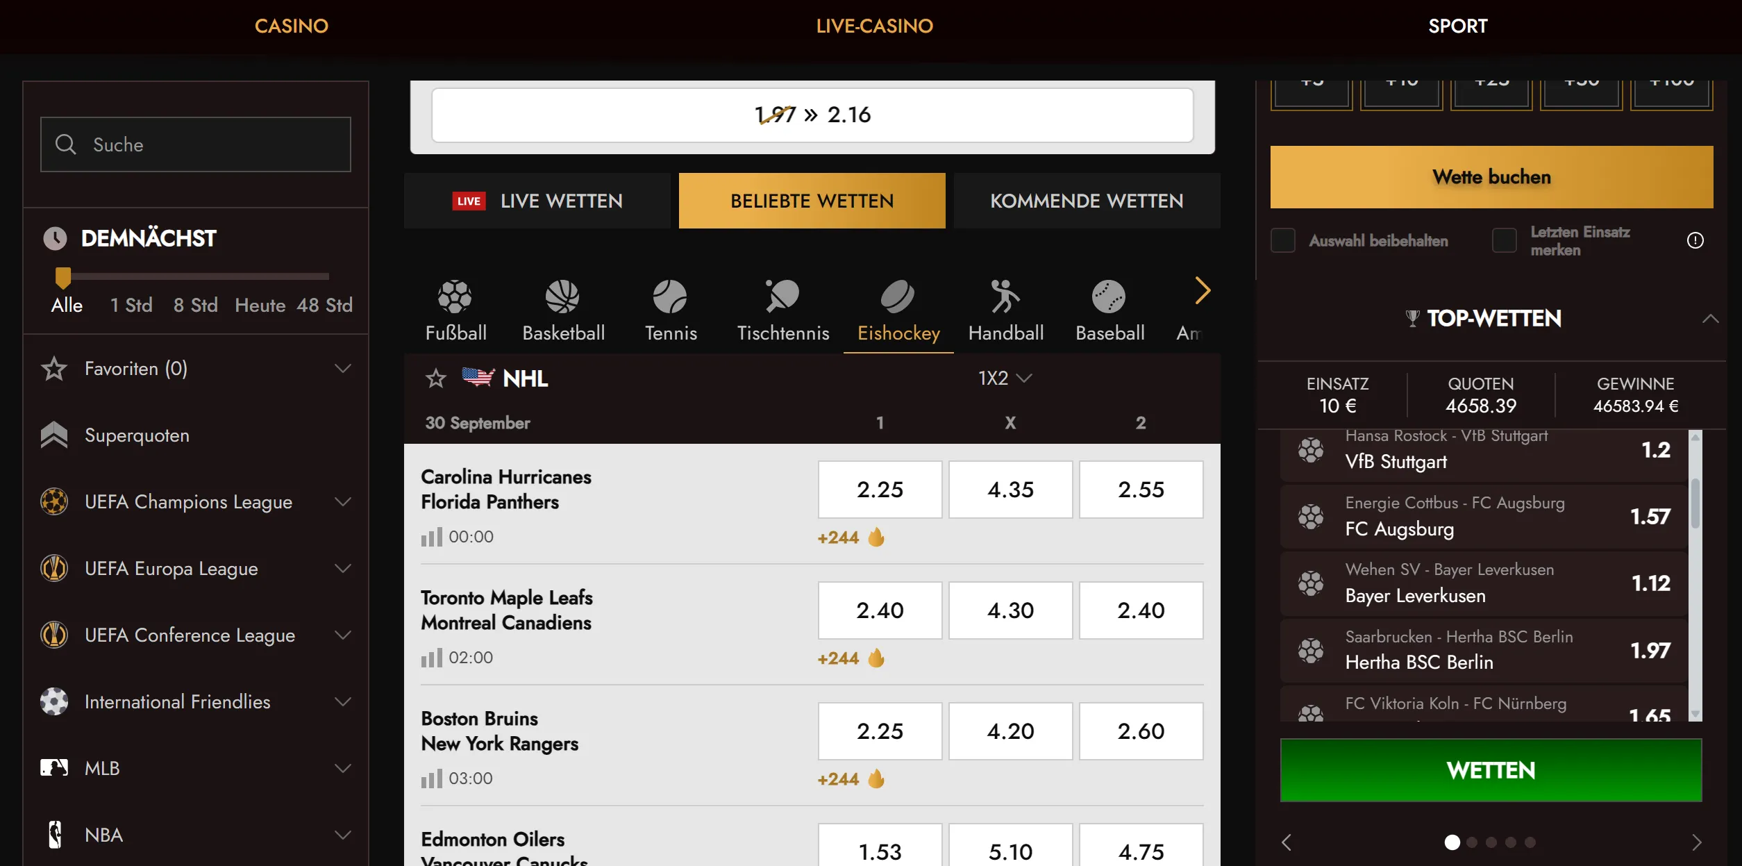Favorite the NHL league star
The width and height of the screenshot is (1742, 866).
click(x=436, y=378)
